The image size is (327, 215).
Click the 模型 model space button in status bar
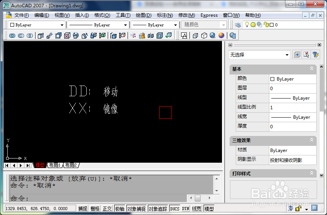click(209, 209)
